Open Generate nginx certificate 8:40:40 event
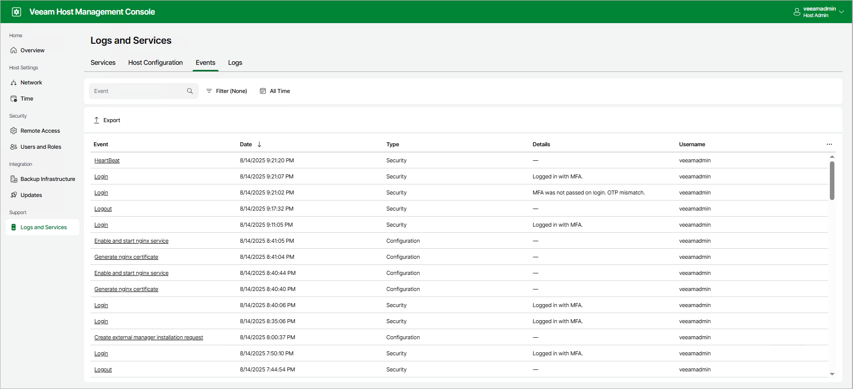 [126, 289]
